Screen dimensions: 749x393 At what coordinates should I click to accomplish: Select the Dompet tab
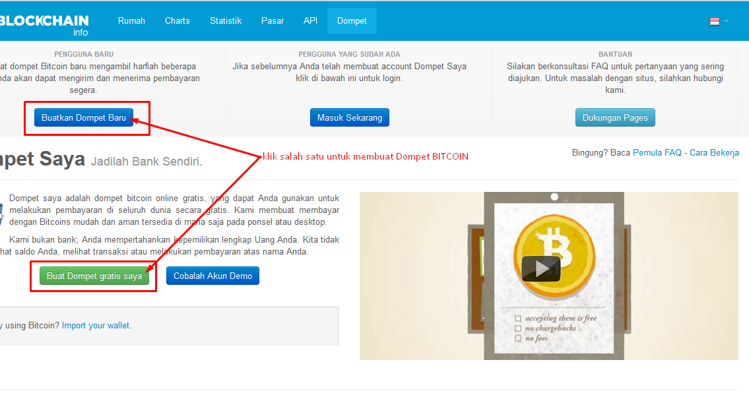tap(352, 21)
